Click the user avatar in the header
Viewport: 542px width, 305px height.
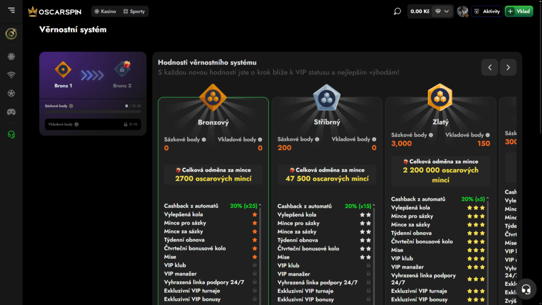click(463, 12)
